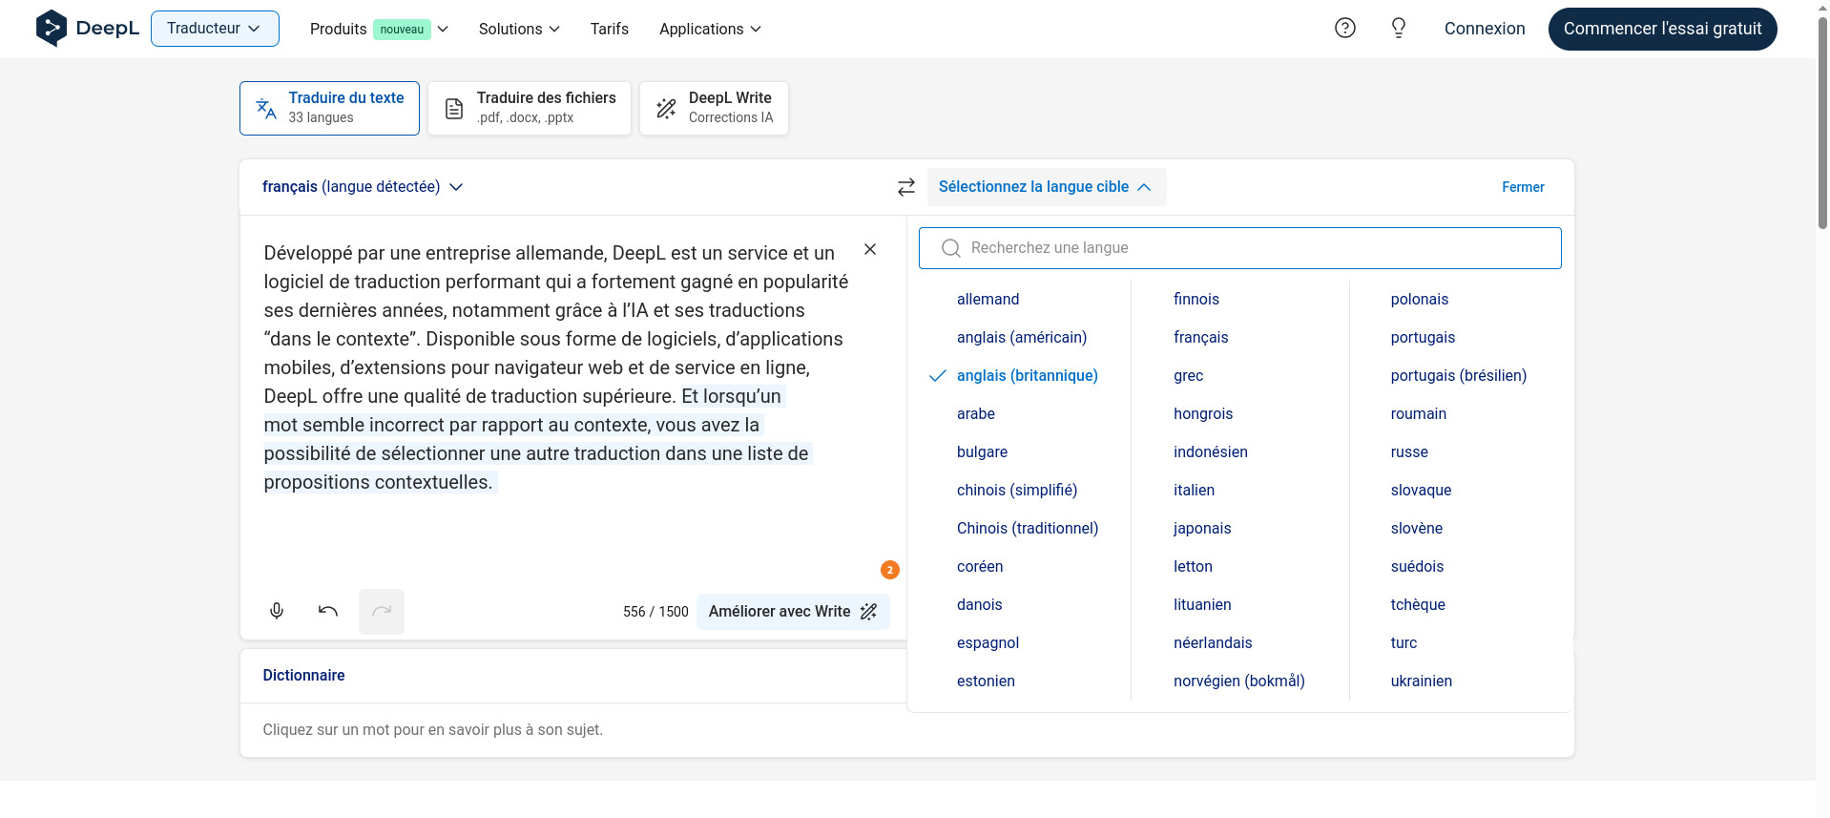Redo the last undone edit
The image size is (1830, 818).
(x=382, y=612)
